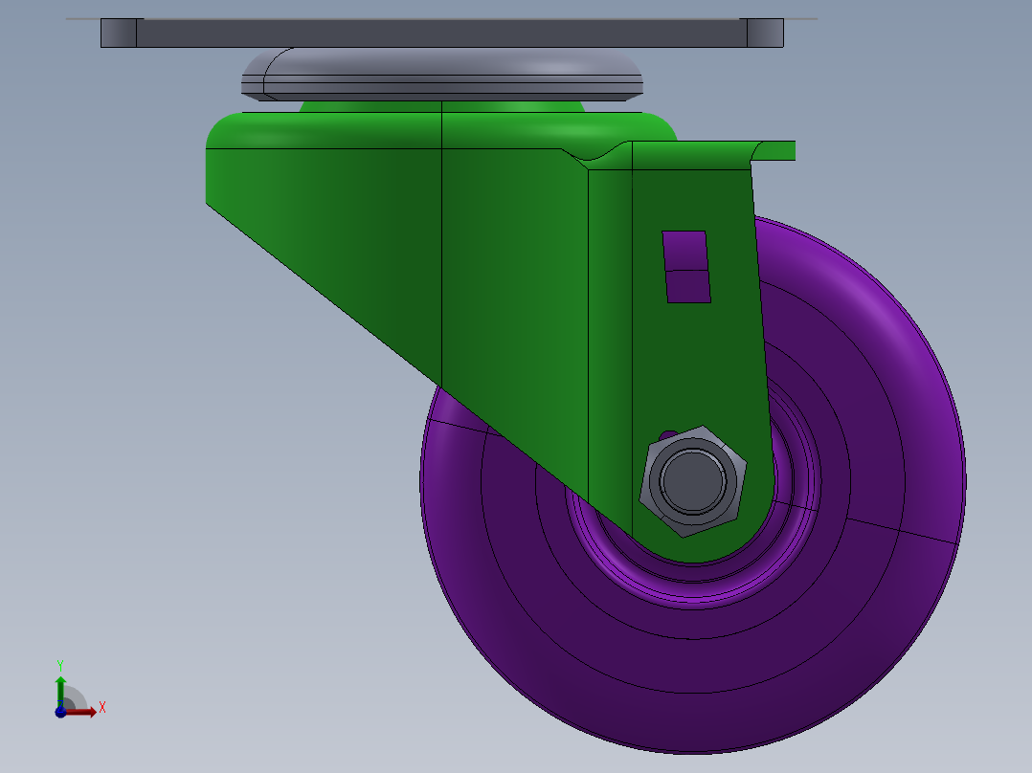Click the right end block of the top plate
Image resolution: width=1032 pixels, height=773 pixels.
coord(764,33)
